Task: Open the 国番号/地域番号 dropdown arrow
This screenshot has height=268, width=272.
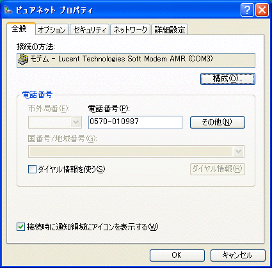Action: (x=238, y=152)
